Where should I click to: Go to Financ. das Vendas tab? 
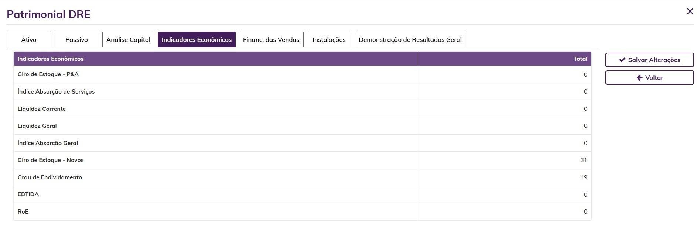[271, 40]
